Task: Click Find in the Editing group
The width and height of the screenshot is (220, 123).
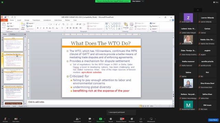Action: (x=153, y=23)
